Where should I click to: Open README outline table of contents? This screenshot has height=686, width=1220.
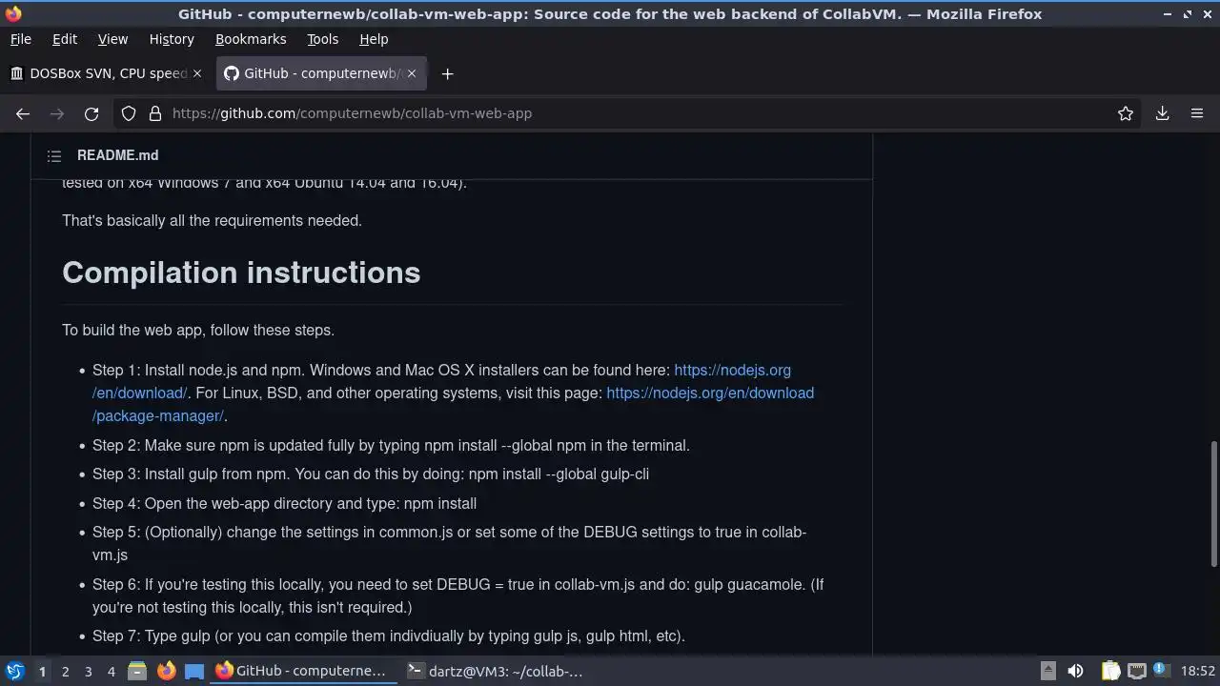(54, 155)
